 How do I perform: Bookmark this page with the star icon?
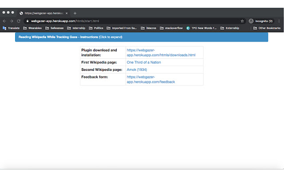pos(242,21)
